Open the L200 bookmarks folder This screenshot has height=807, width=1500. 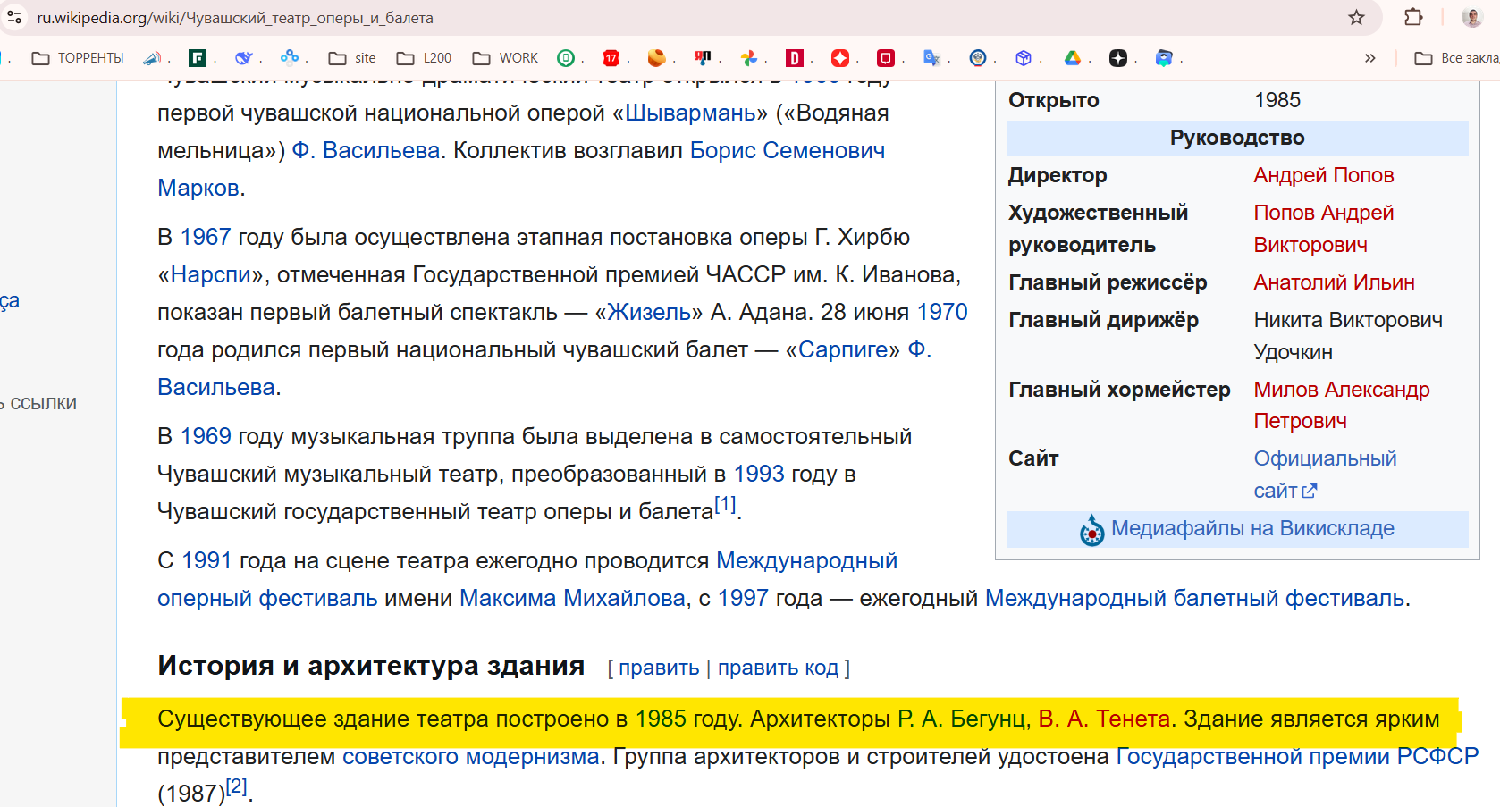point(424,58)
